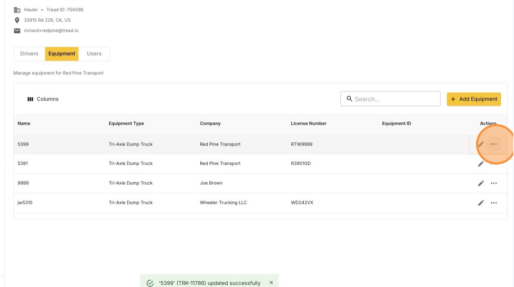
Task: Edit equipment 9999 with pencil icon
Action: coord(481,183)
